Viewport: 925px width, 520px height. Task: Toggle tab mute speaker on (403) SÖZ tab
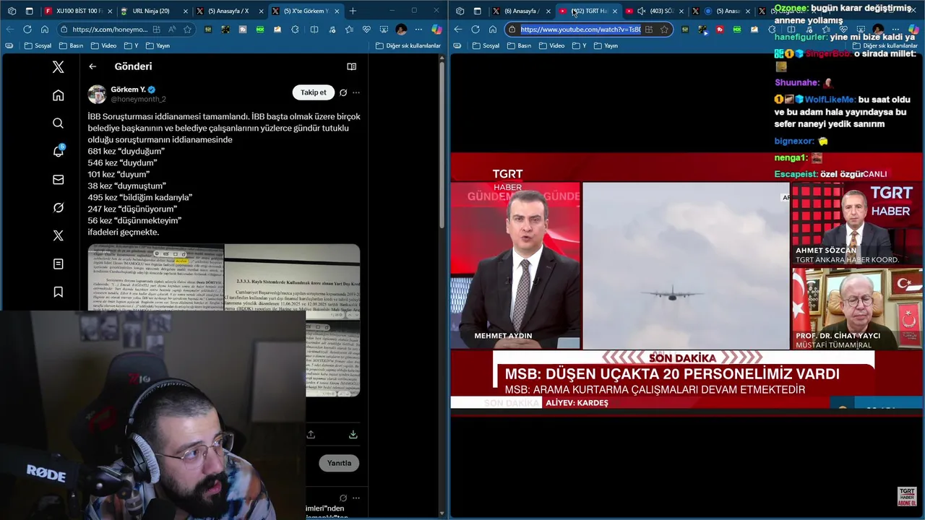tap(641, 11)
